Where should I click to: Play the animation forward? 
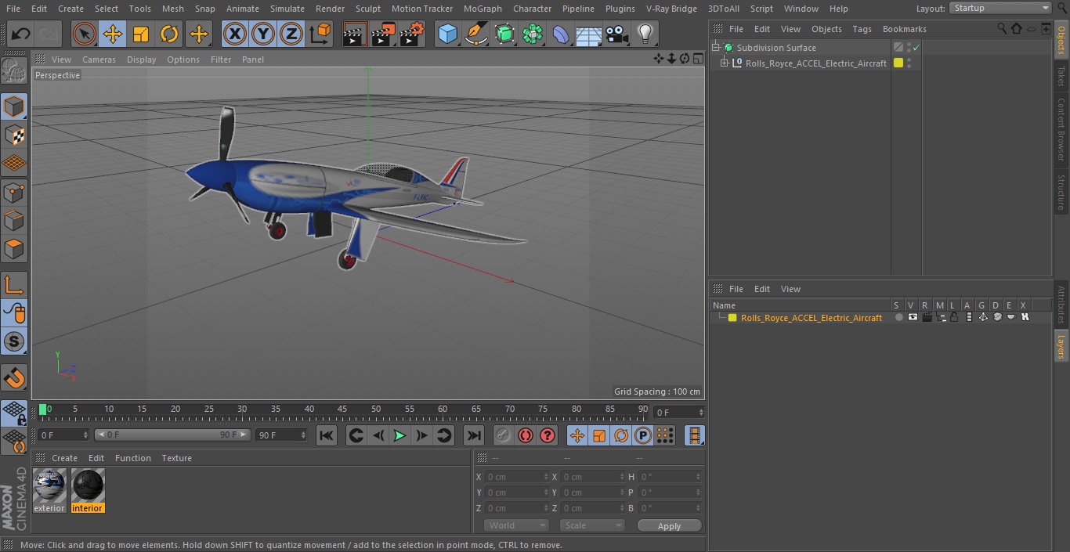click(399, 435)
